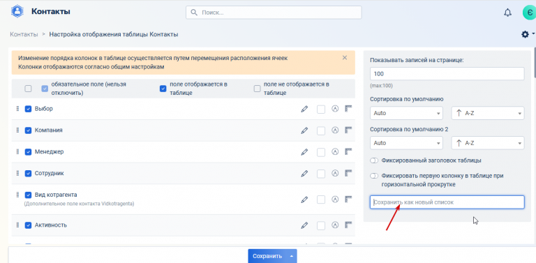Image resolution: width=536 pixels, height=263 pixels.
Task: Uncheck the Вид котрагента column checkbox
Action: pyautogui.click(x=28, y=195)
